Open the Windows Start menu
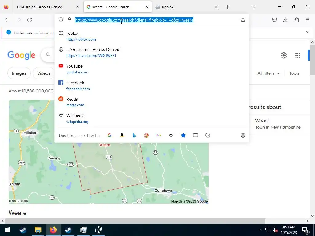Viewport: 315px width, 236px height. [7, 230]
